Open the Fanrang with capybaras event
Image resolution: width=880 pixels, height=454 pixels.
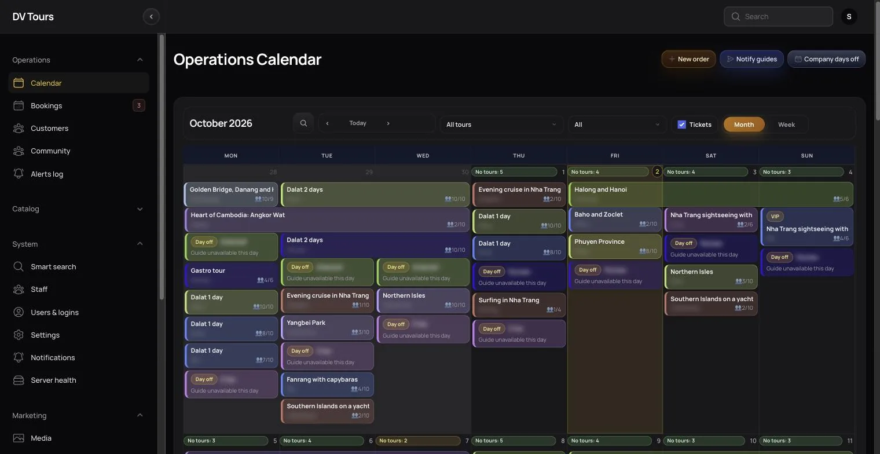[327, 384]
